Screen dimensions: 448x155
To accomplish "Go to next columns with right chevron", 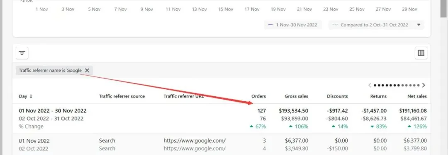I will [x=424, y=85].
